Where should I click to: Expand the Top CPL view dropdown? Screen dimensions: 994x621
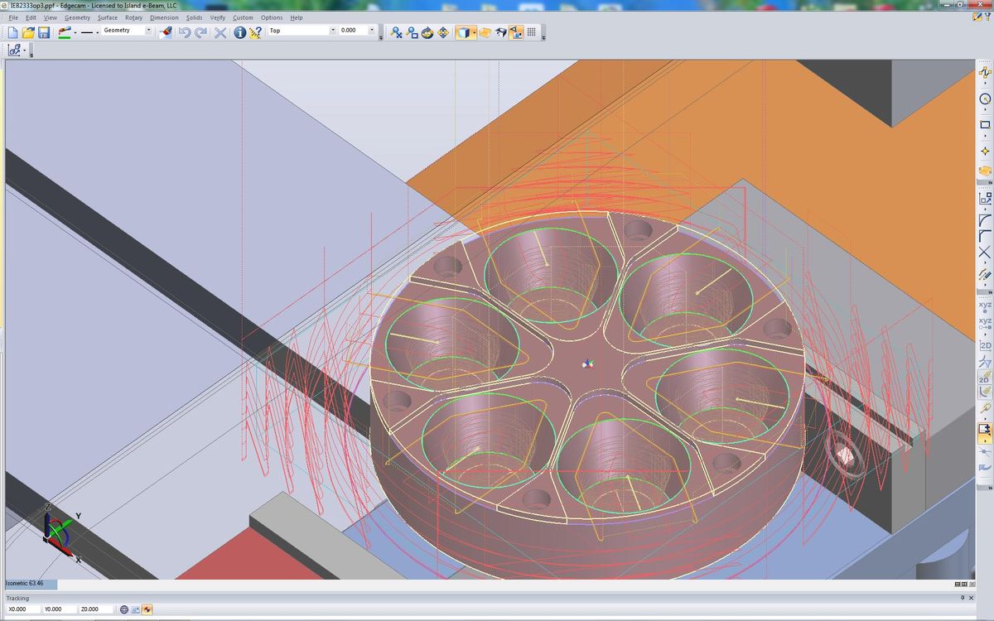click(x=333, y=31)
